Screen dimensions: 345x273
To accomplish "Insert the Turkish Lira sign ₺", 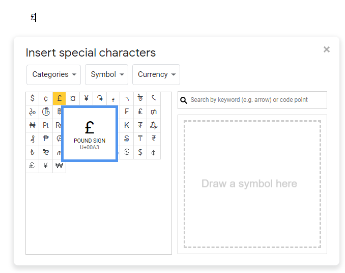I will tap(33, 152).
